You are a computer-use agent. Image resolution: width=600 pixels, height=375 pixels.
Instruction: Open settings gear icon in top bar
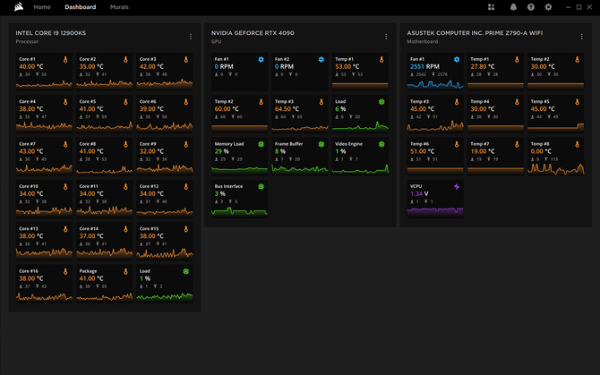pyautogui.click(x=548, y=7)
